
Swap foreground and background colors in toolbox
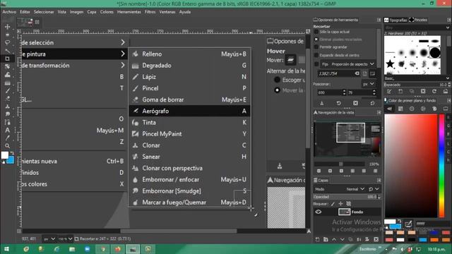coord(12,153)
